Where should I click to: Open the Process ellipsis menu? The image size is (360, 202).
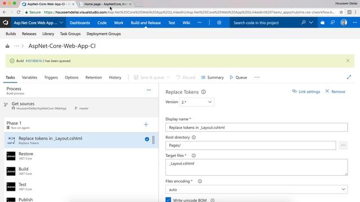(x=148, y=90)
